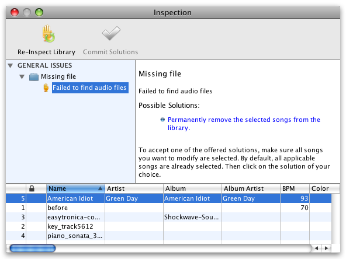Click the BPM value 70
The width and height of the screenshot is (346, 259).
coord(304,208)
